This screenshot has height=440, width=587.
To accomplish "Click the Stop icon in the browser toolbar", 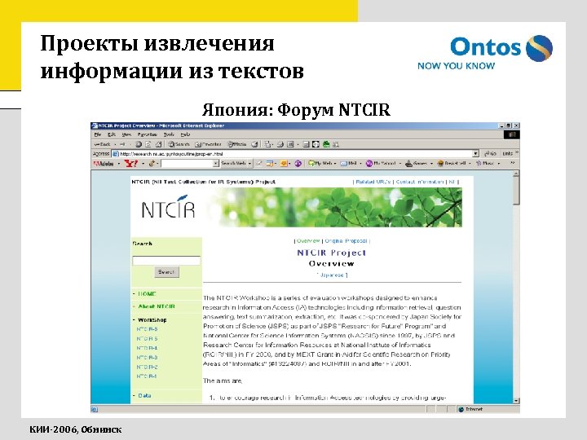I will click(x=139, y=144).
